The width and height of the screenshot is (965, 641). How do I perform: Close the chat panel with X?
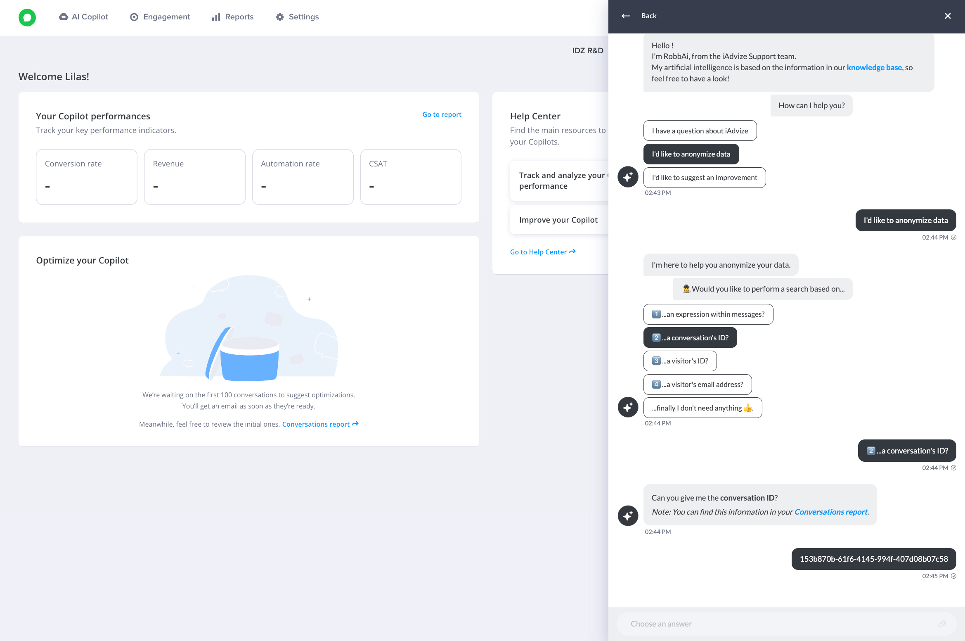point(948,16)
